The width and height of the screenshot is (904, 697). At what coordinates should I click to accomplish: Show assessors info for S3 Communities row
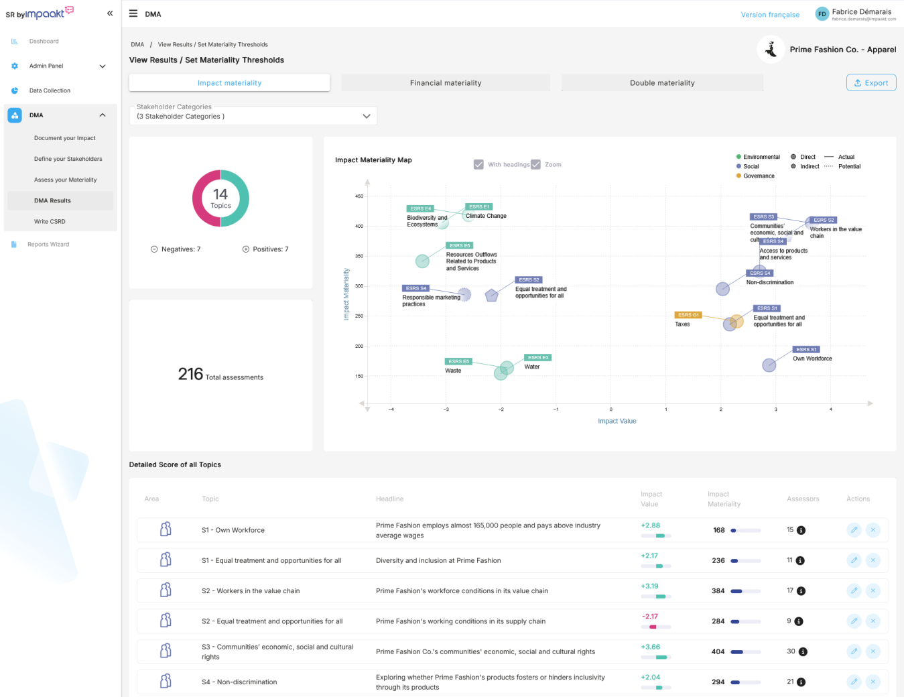click(803, 652)
